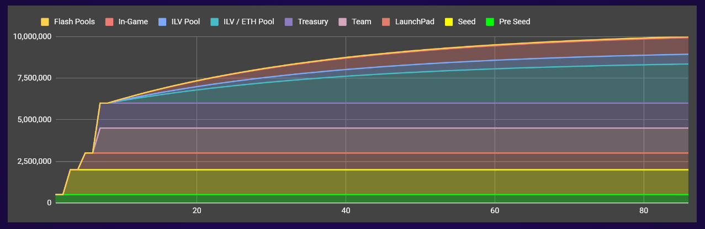Click the In-Game red legend swatch
Screen dimensions: 705x229
(109, 22)
